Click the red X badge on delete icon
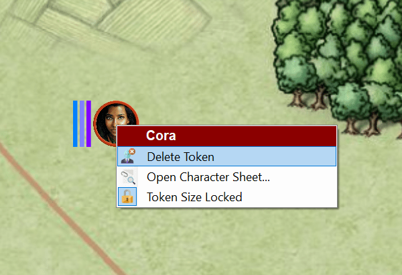 click(x=132, y=152)
